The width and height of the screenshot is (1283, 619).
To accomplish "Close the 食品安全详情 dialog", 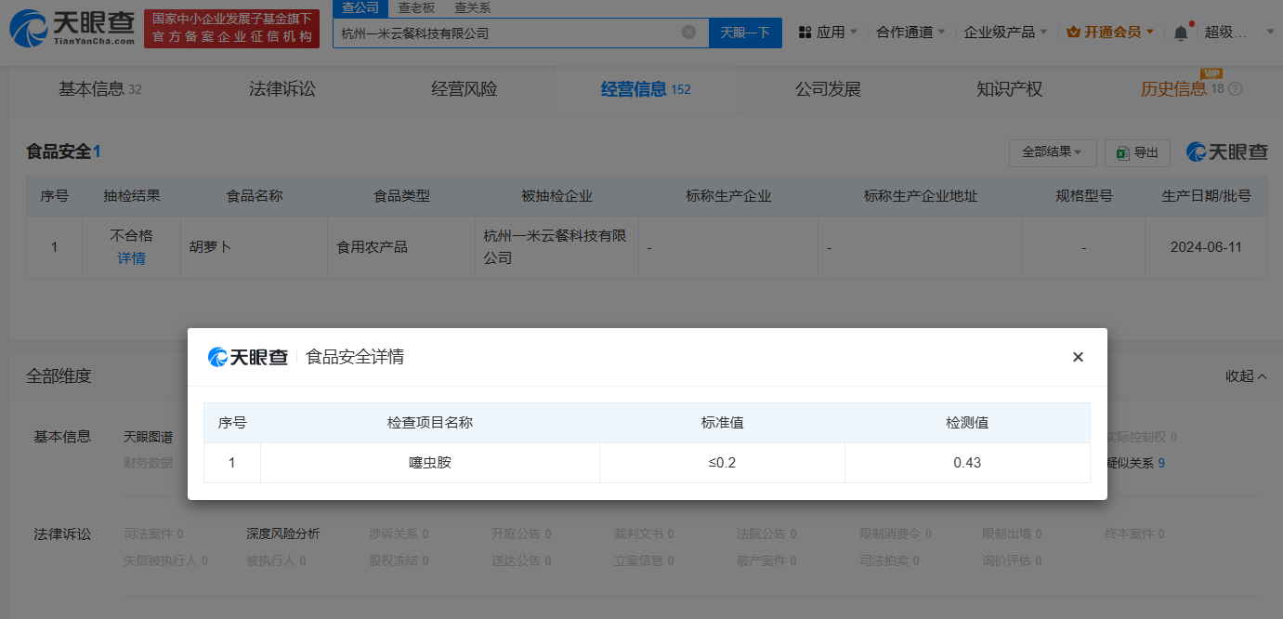I will (x=1078, y=357).
